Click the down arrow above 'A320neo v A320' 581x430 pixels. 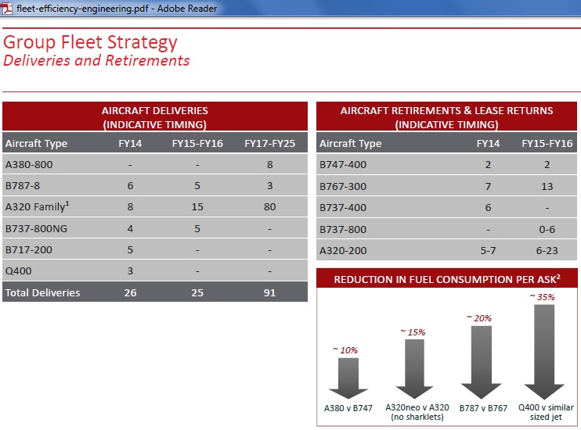click(414, 369)
